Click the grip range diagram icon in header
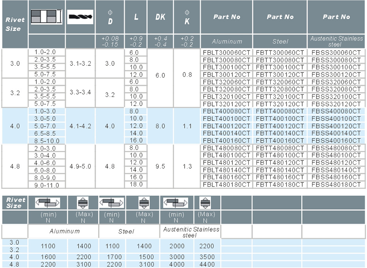This screenshot has width=367, height=268. pos(47,17)
